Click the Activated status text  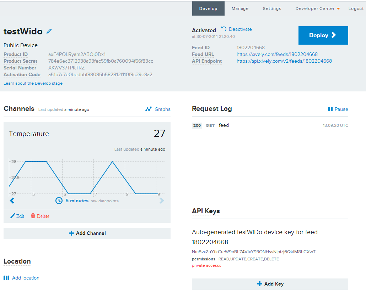[204, 30]
